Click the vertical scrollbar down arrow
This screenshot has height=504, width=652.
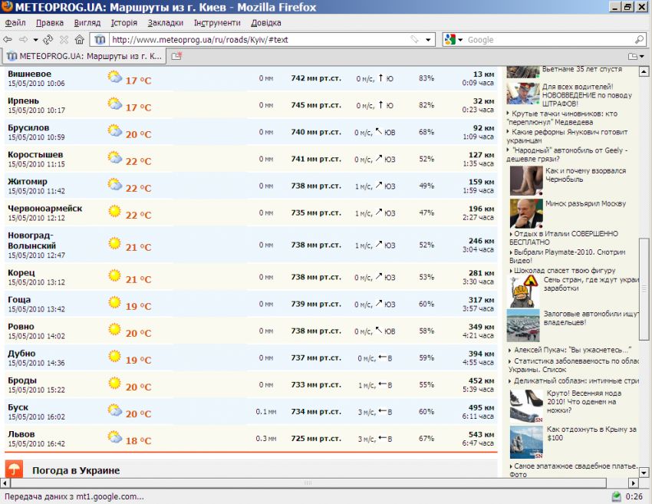(645, 469)
